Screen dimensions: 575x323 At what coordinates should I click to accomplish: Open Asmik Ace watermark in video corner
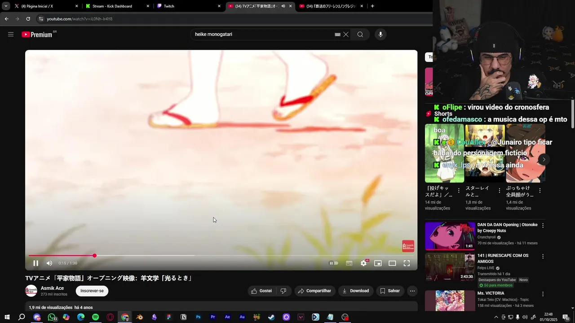[x=408, y=246]
